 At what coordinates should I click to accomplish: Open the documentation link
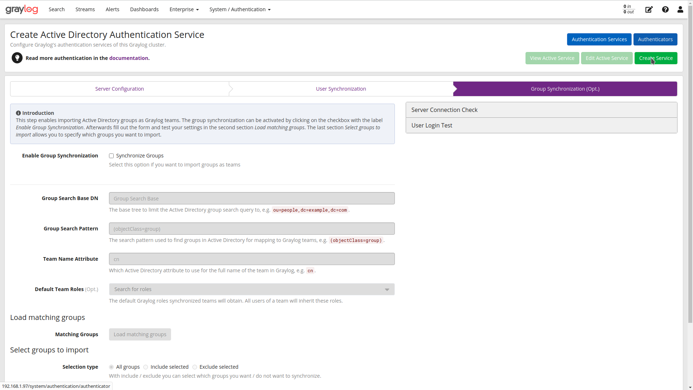coord(128,58)
